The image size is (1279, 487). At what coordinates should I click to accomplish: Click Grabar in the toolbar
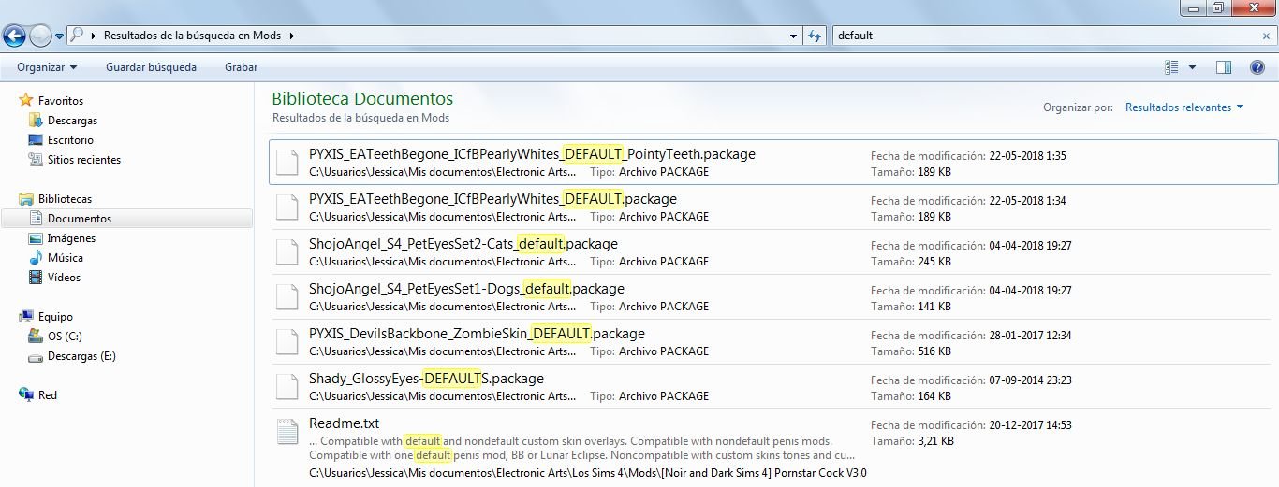click(x=241, y=67)
